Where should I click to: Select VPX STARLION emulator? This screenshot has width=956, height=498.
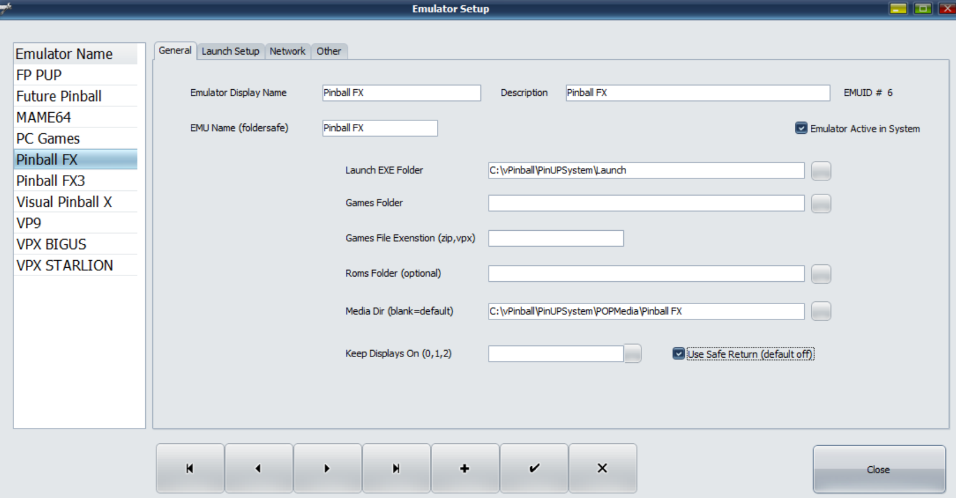(x=76, y=265)
